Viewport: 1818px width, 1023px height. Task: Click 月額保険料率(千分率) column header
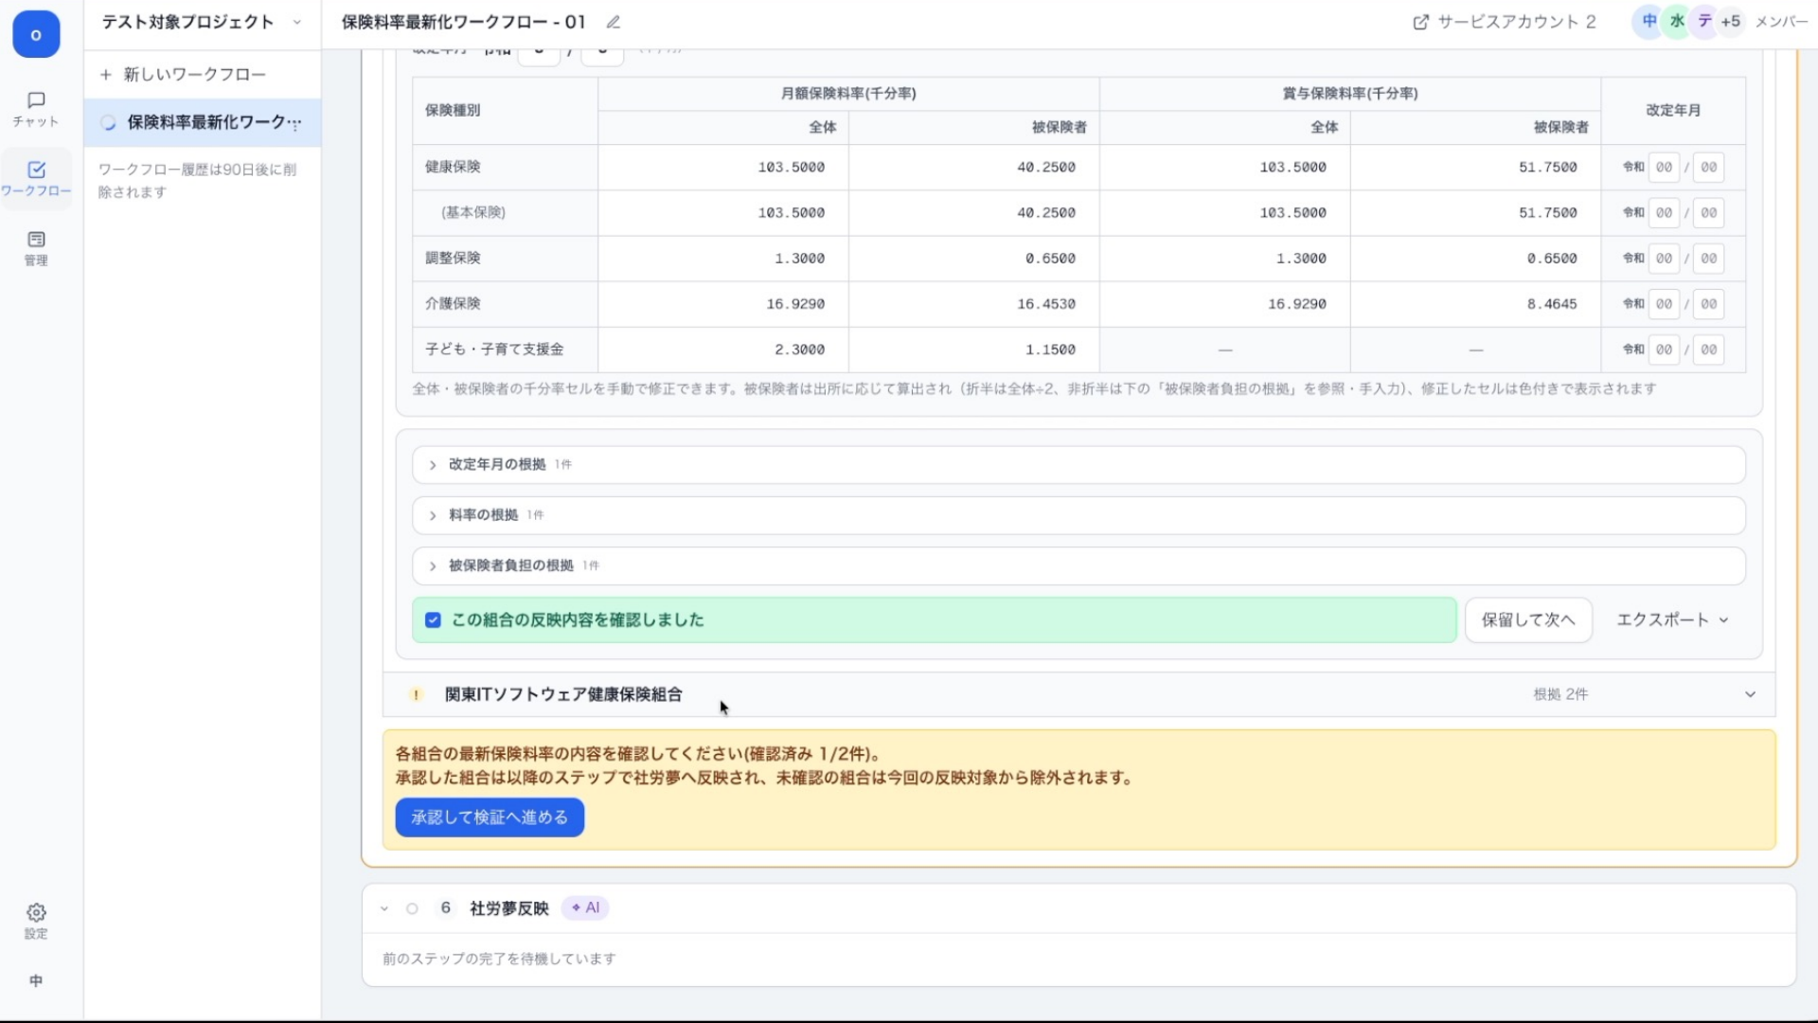pyautogui.click(x=848, y=94)
